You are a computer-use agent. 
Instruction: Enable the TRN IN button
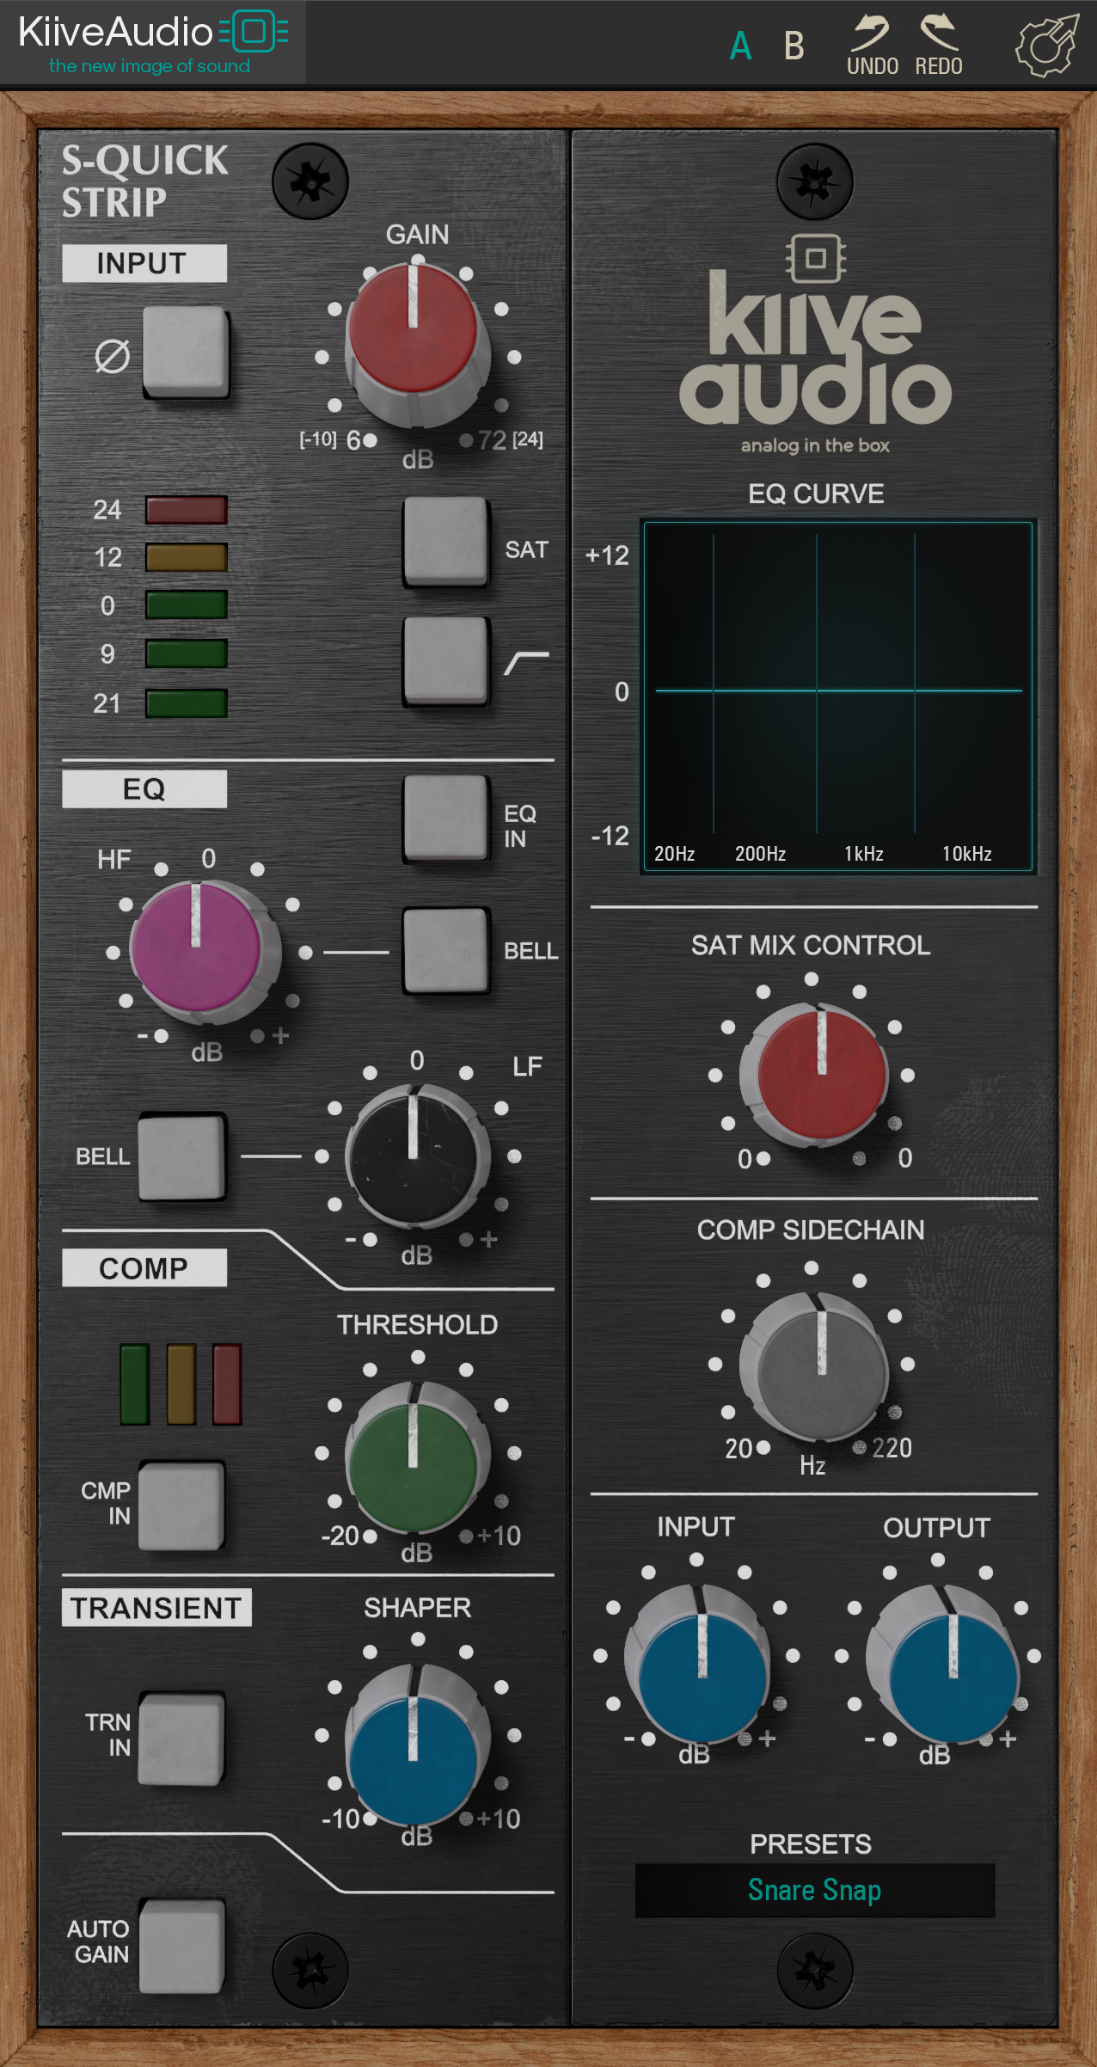click(x=181, y=1738)
